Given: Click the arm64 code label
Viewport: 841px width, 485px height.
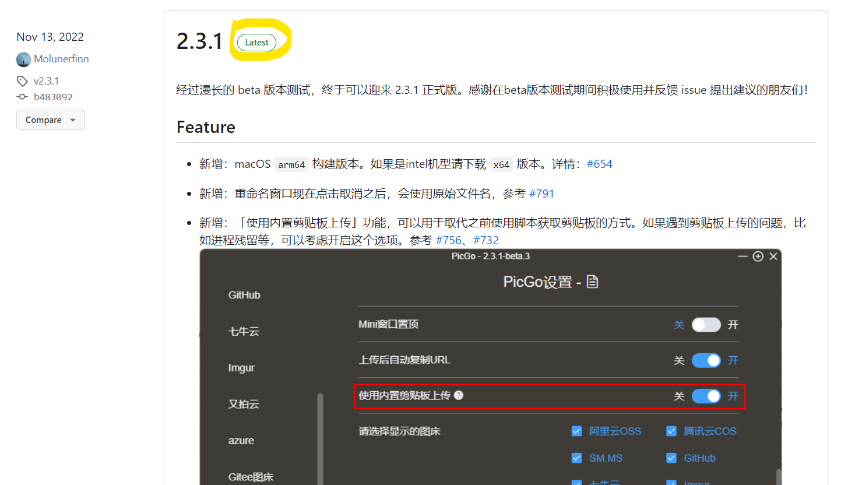Looking at the screenshot, I should pyautogui.click(x=291, y=165).
